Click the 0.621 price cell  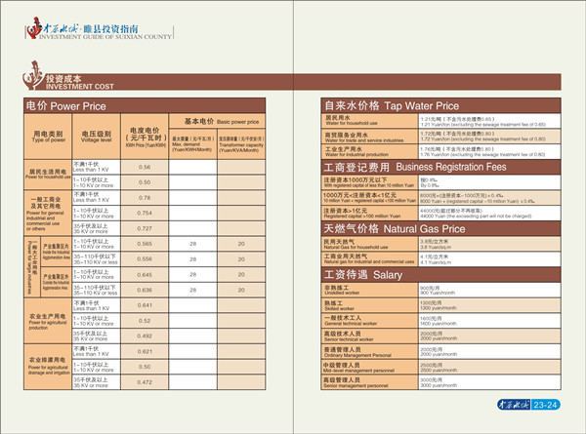pos(145,351)
